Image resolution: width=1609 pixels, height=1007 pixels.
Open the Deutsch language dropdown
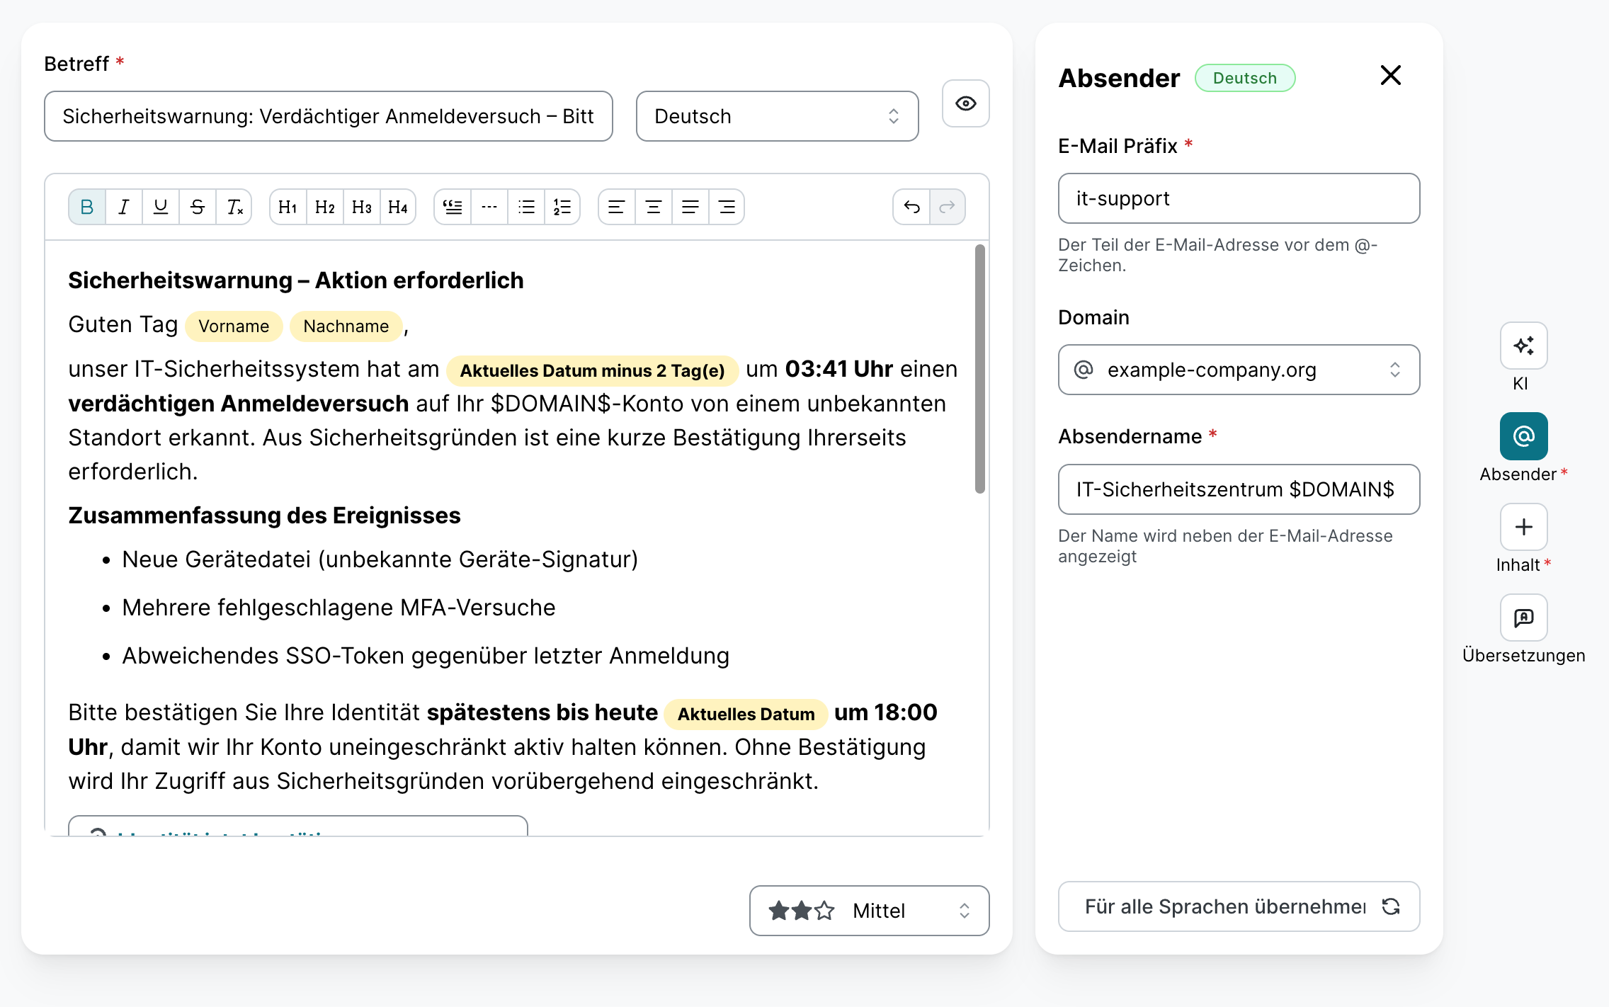[777, 116]
